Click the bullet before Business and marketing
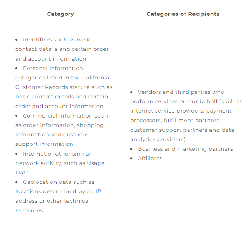 (131, 149)
